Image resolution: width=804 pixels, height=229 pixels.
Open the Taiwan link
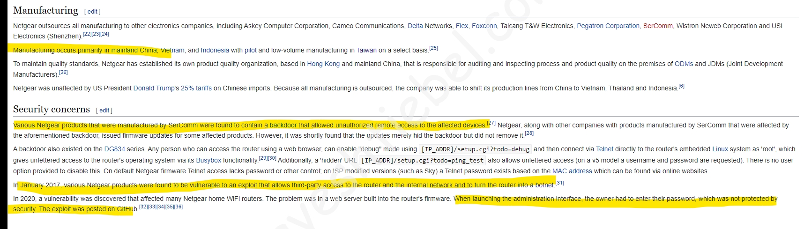pyautogui.click(x=366, y=50)
